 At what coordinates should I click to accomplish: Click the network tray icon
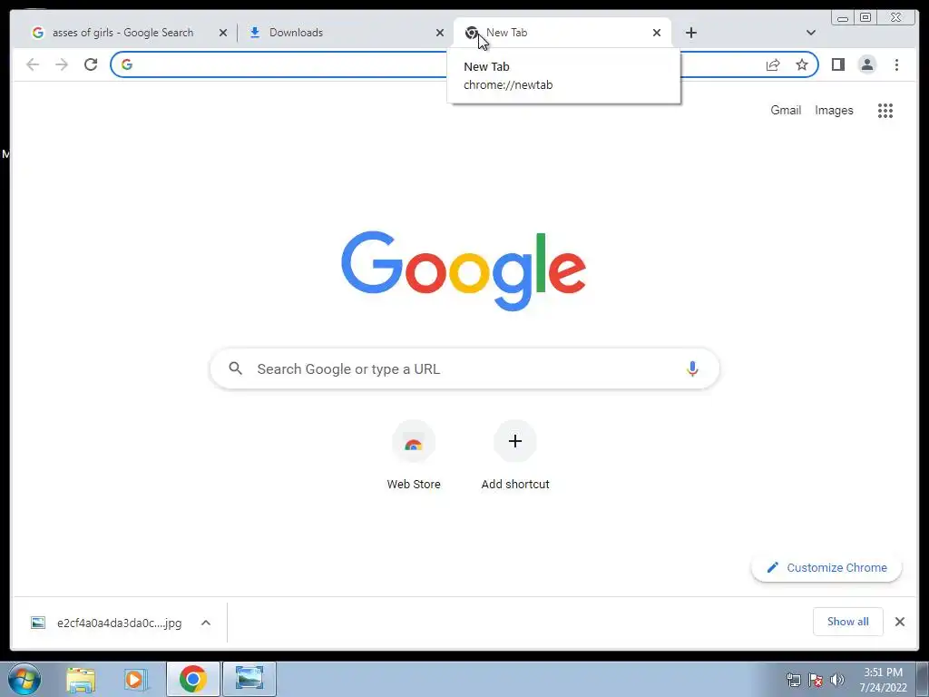793,680
